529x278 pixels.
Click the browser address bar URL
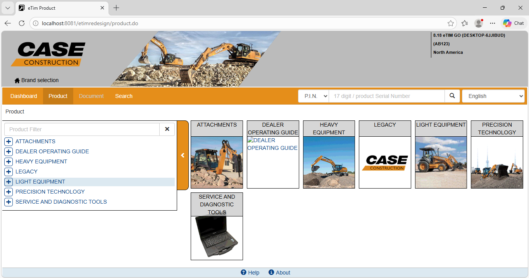[x=90, y=23]
